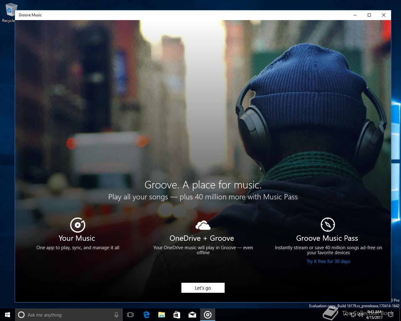401x321 pixels.
Task: Select the Groove Music taskbar icon
Action: click(208, 315)
